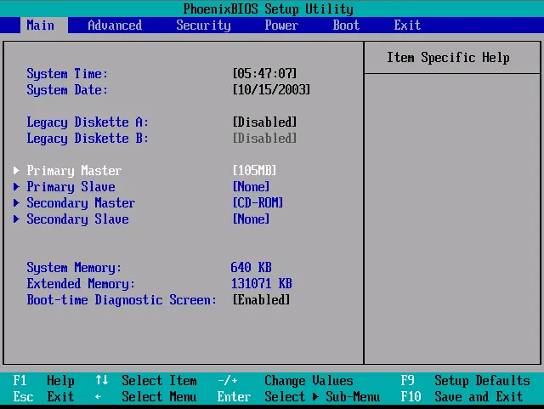Click the Boot-time Diagnostic Screen label

(x=122, y=300)
